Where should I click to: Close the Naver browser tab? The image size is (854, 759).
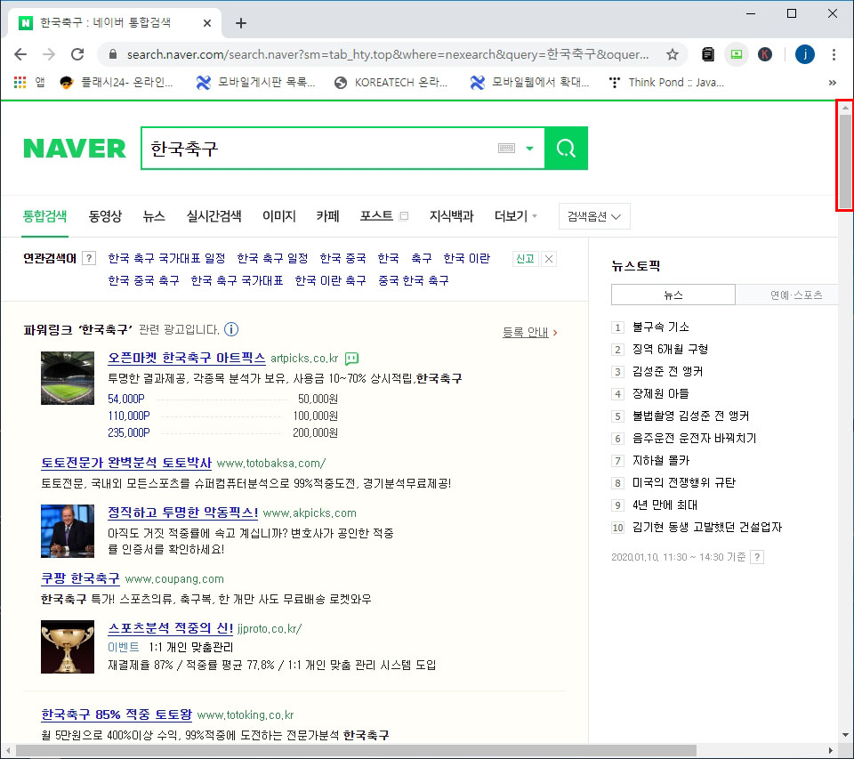[207, 23]
